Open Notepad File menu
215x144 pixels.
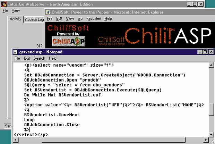point(17,58)
